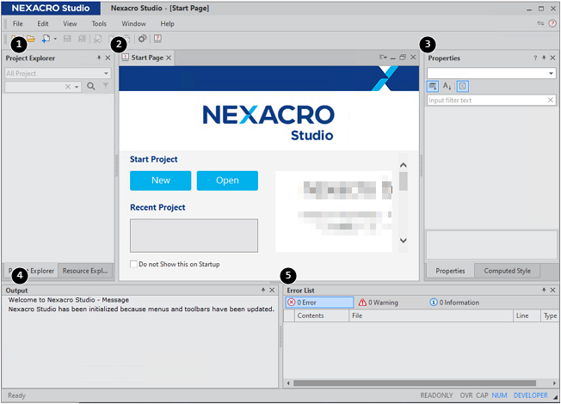Screen dimensions: 561x404
Task: Click the Open project button
Action: tap(227, 181)
